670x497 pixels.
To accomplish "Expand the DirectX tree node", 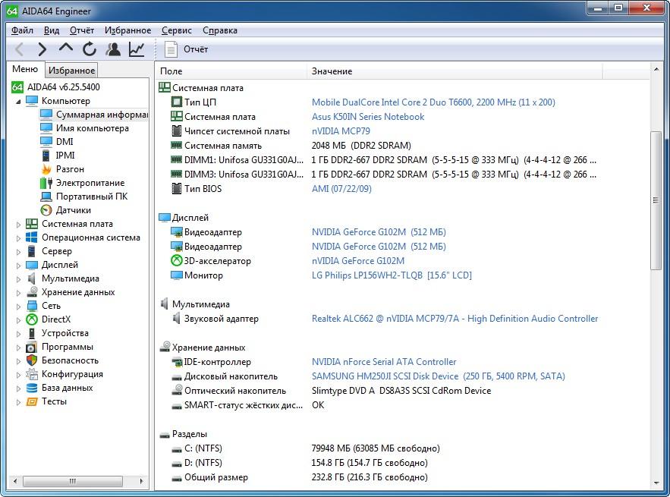I will click(18, 320).
